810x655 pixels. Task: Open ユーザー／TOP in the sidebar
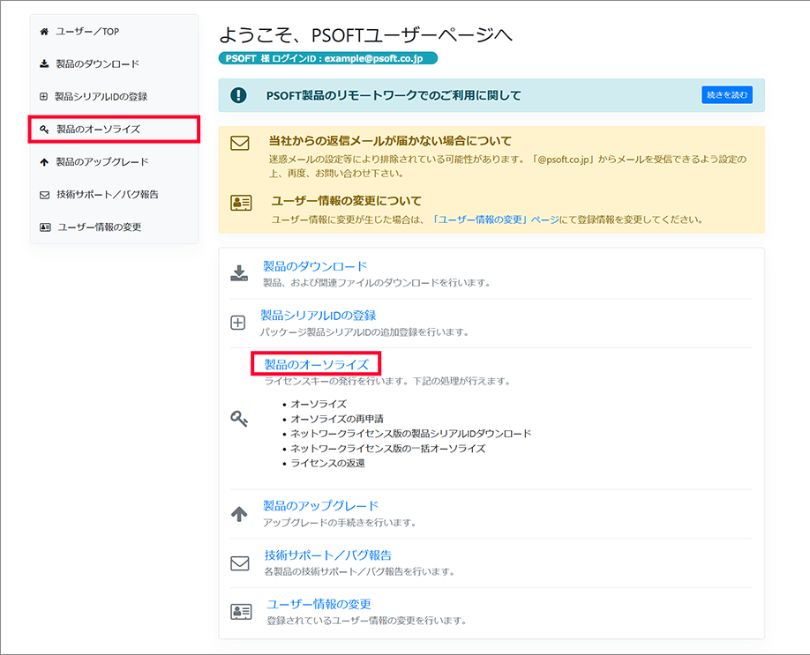point(87,32)
